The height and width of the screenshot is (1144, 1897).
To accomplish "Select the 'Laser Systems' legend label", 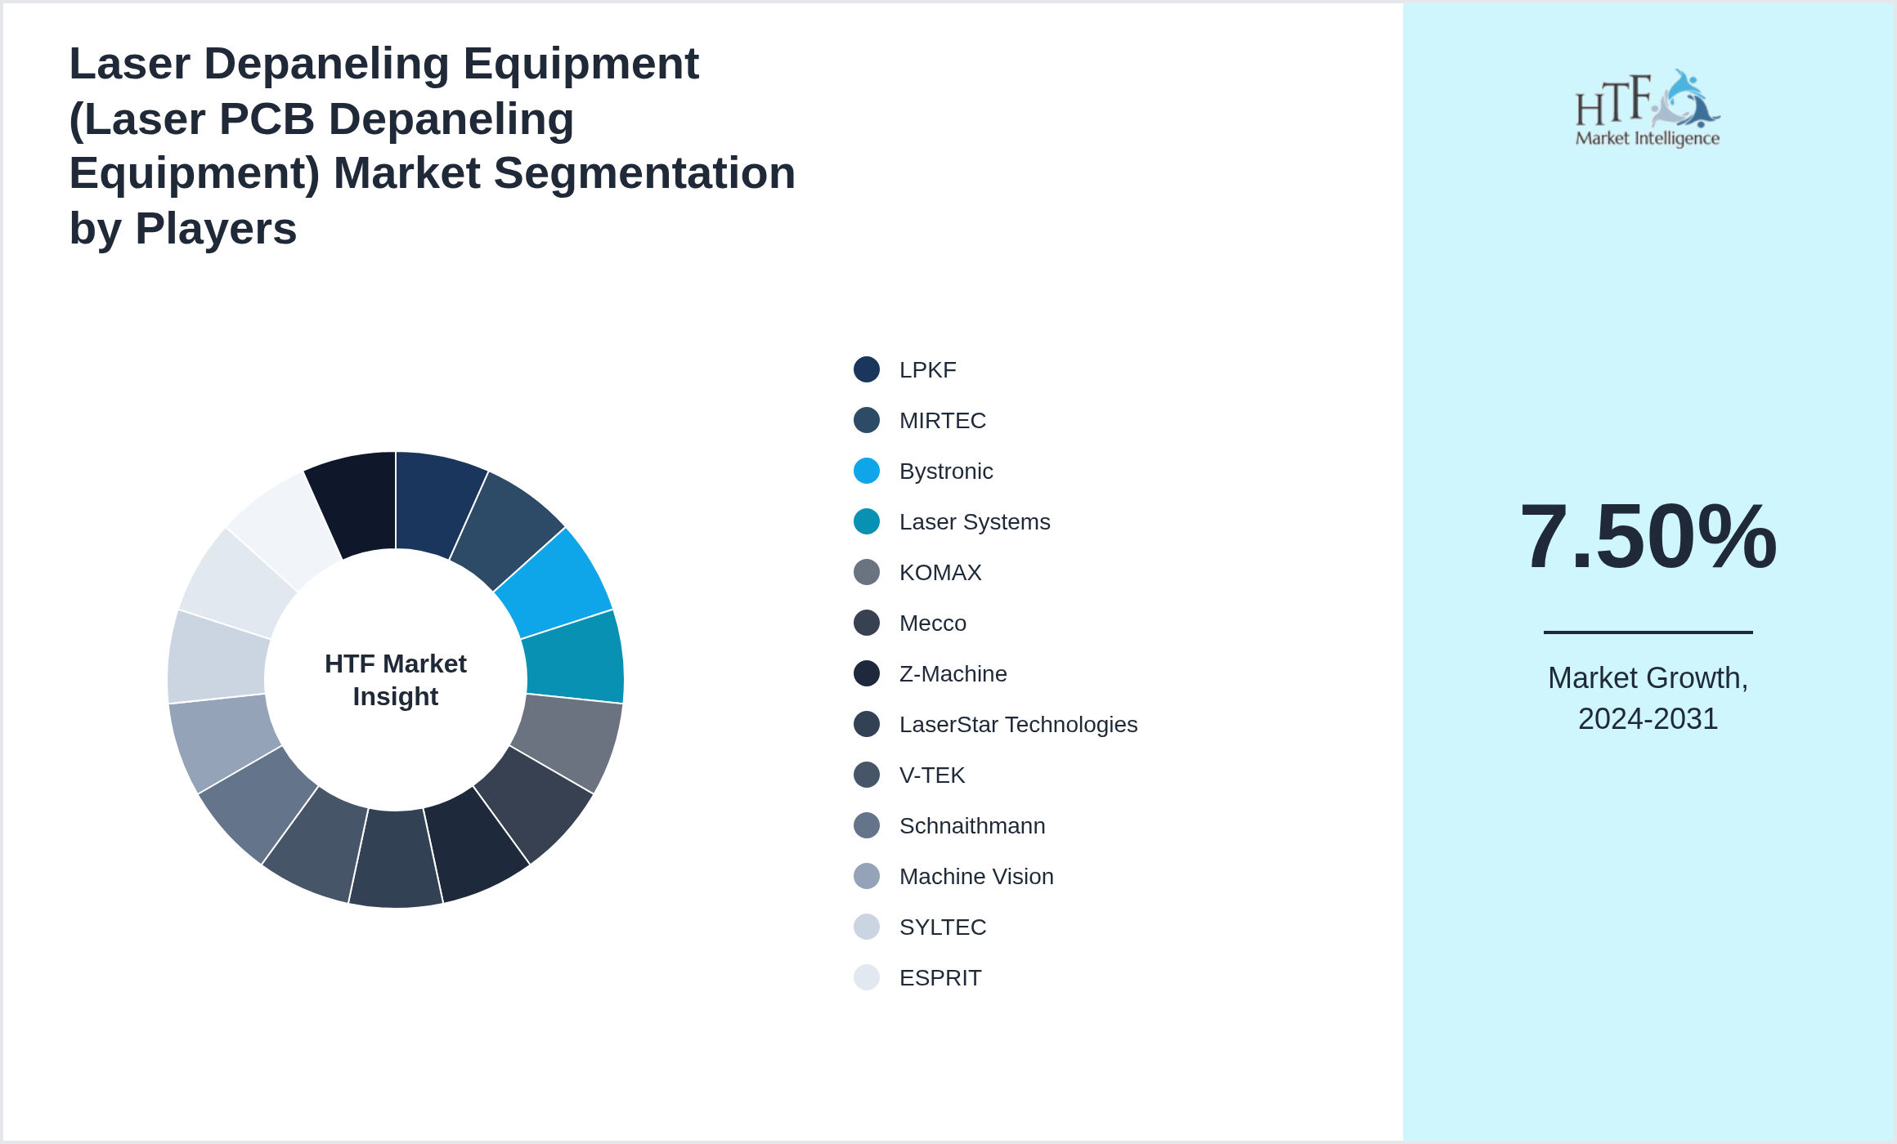I will pyautogui.click(x=975, y=522).
